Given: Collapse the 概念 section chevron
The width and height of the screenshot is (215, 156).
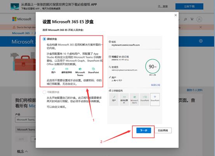Looking at the screenshot, I should pos(26,151).
